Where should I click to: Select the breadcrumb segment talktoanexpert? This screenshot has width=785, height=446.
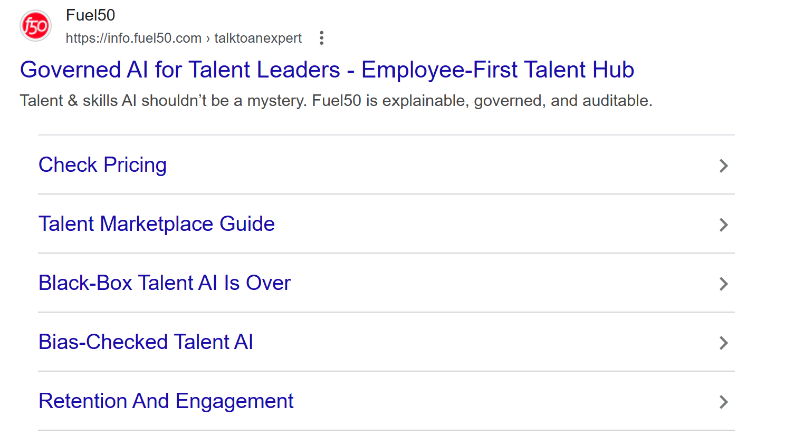pyautogui.click(x=257, y=37)
